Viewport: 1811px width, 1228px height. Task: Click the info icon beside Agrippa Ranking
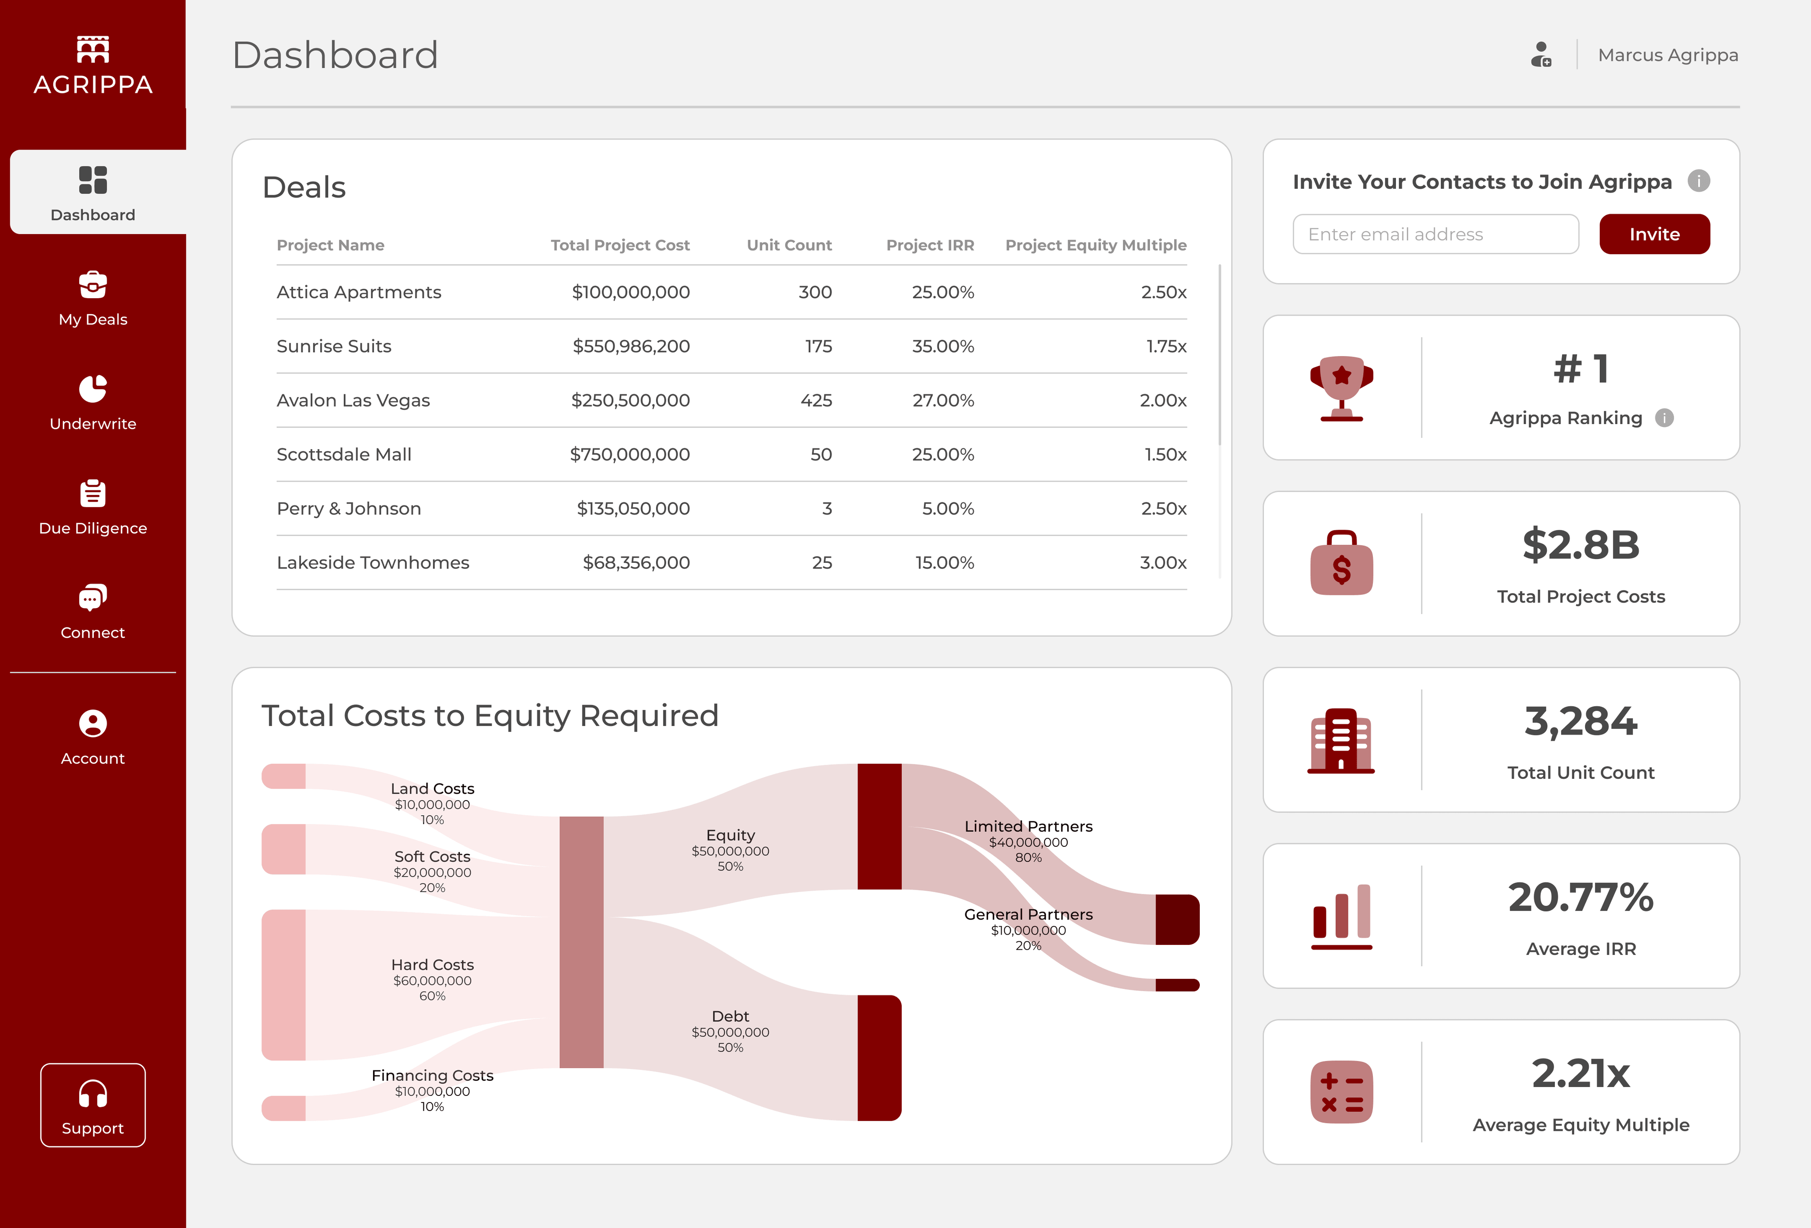1664,418
